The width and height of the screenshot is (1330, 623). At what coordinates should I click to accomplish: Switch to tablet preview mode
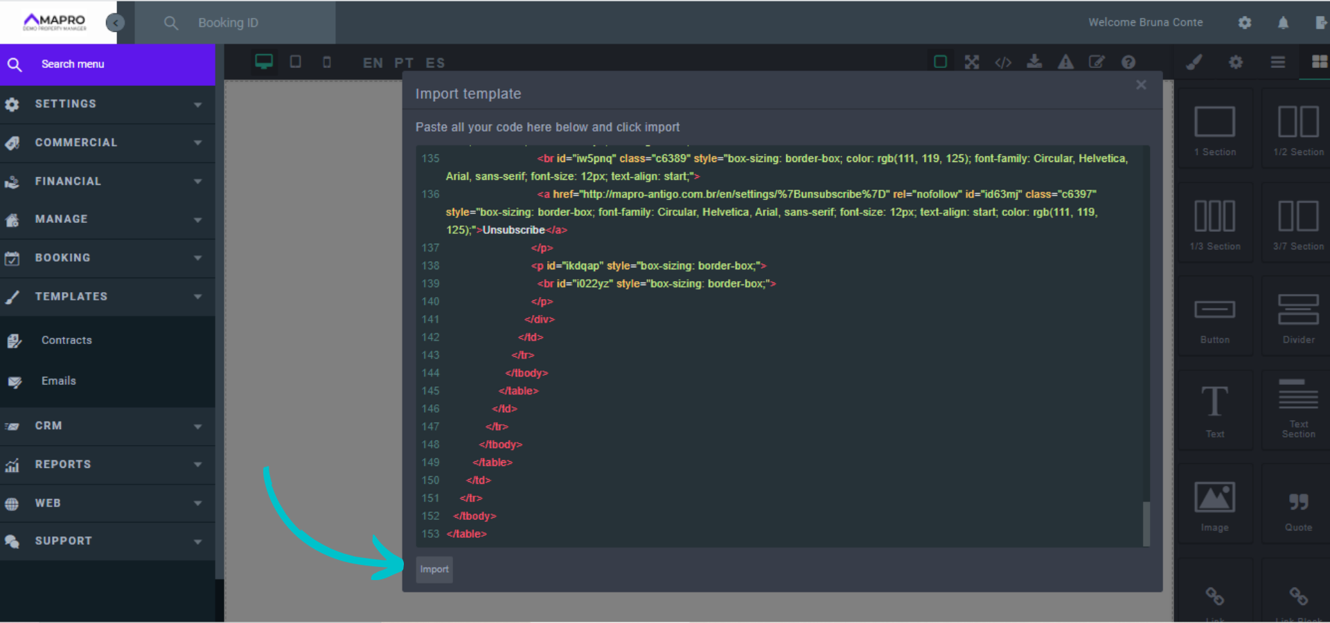pyautogui.click(x=295, y=62)
